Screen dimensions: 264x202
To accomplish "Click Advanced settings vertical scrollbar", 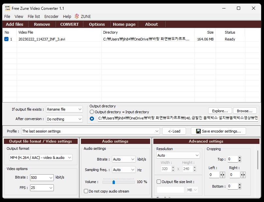I will [258, 160].
